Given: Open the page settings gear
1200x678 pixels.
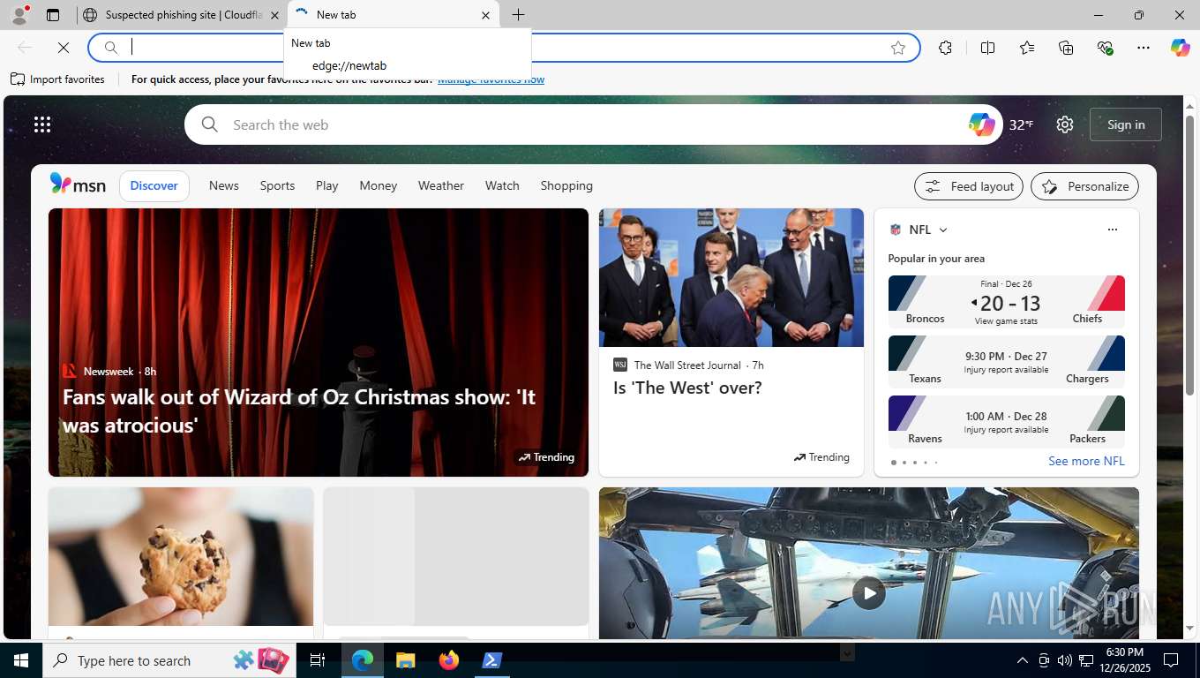Looking at the screenshot, I should point(1065,124).
